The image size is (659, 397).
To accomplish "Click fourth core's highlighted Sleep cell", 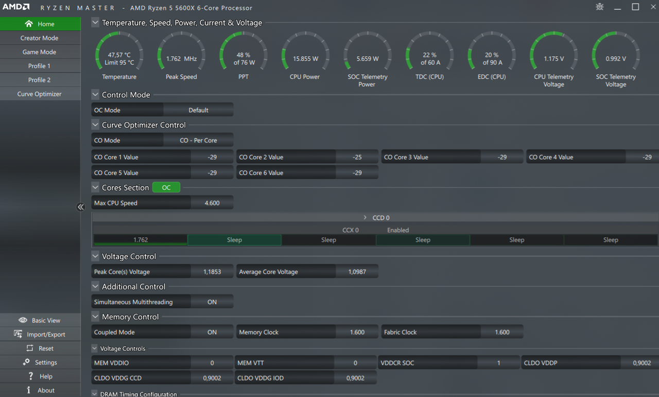I will (x=423, y=240).
